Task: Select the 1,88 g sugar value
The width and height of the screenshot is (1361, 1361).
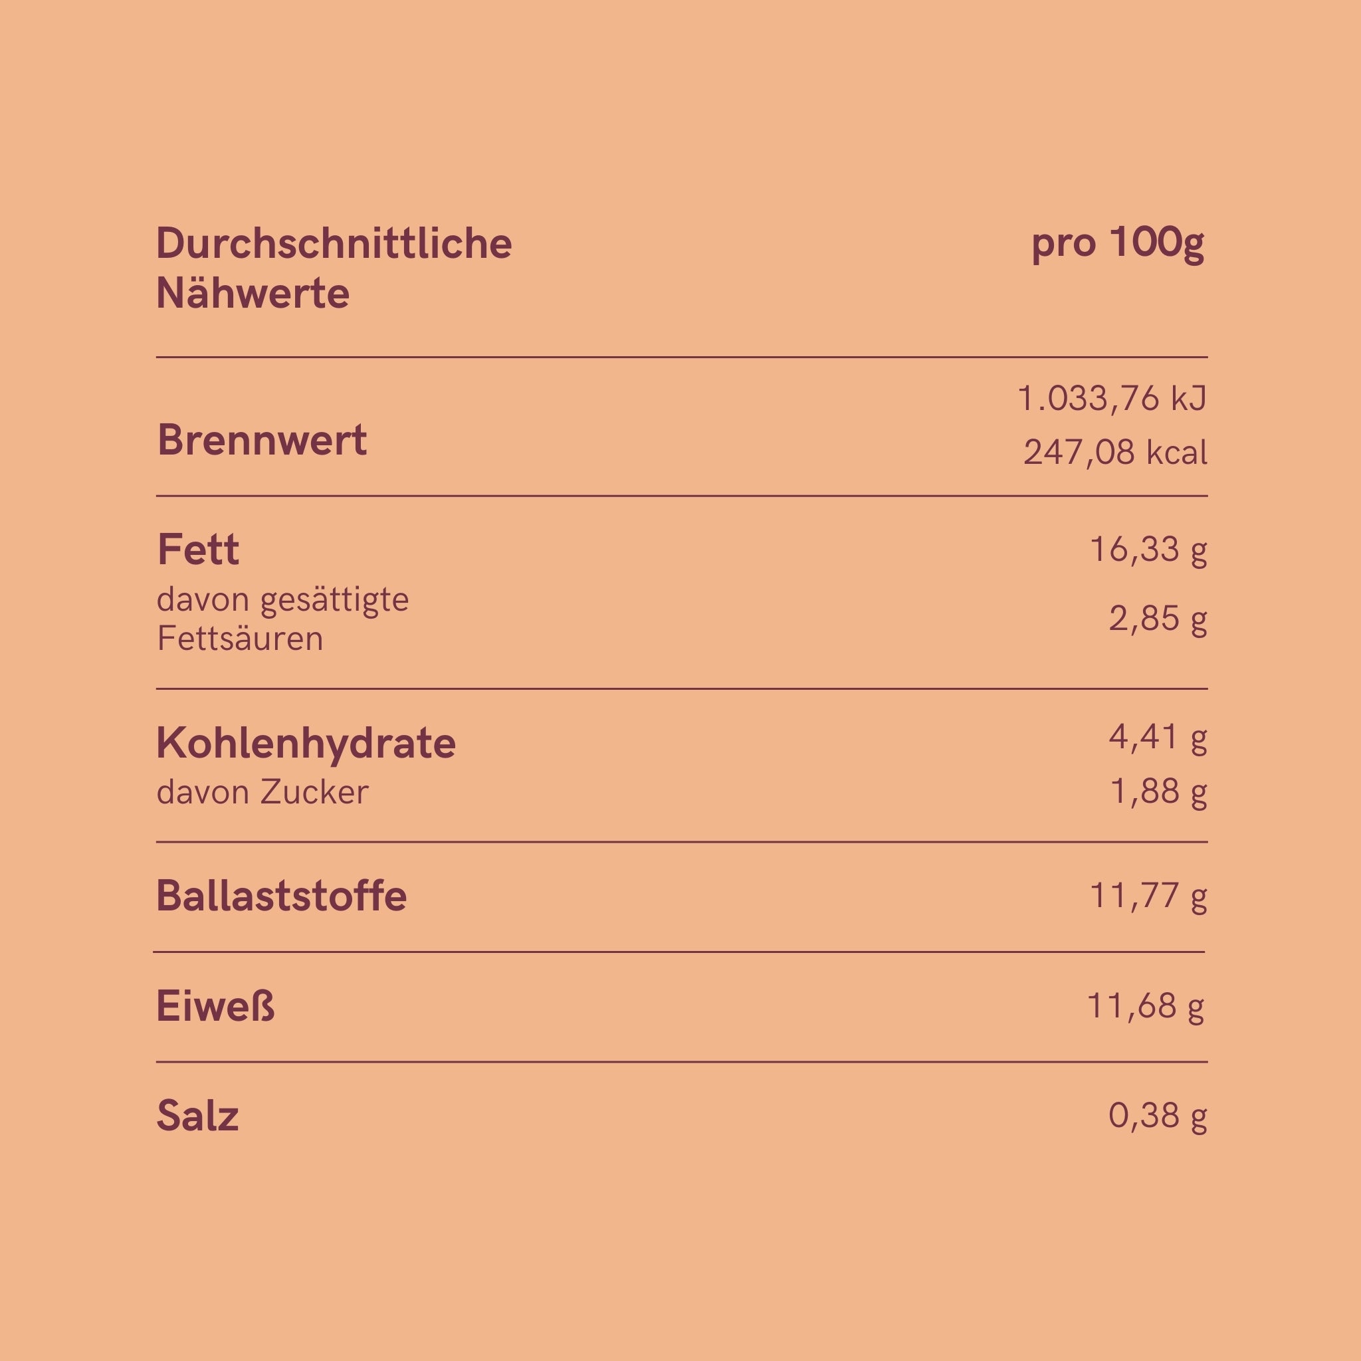Action: pyautogui.click(x=1158, y=791)
